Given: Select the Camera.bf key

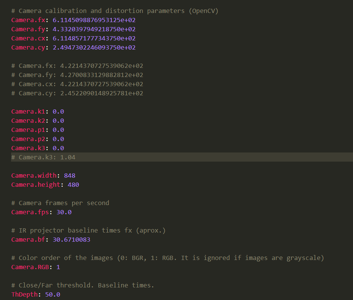Looking at the screenshot, I should click(x=28, y=240).
